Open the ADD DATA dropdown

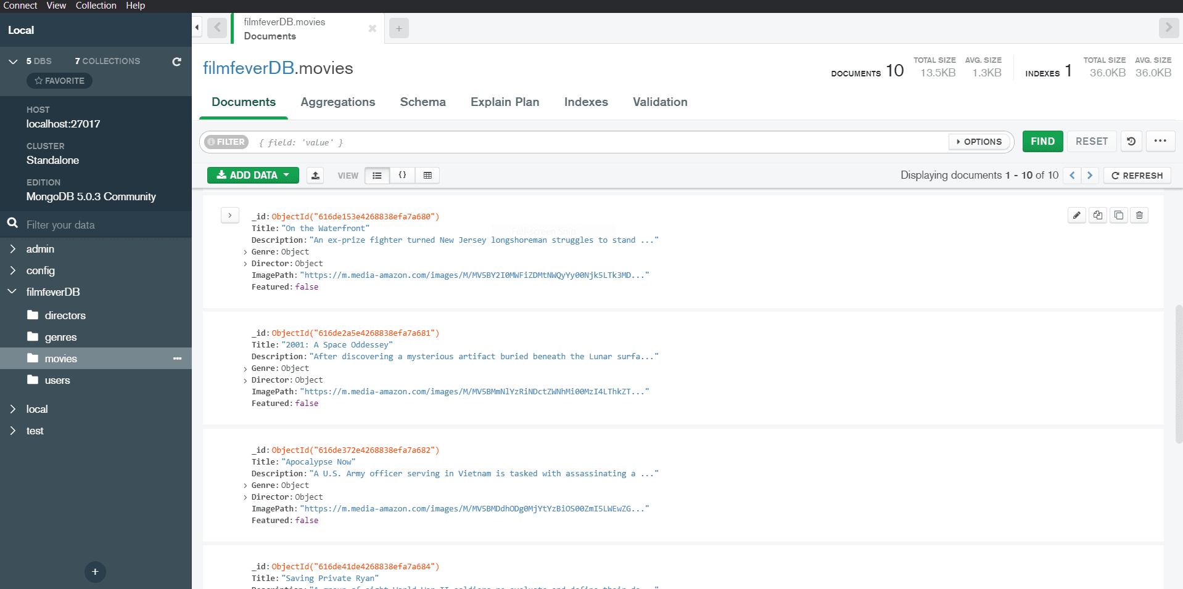[253, 176]
